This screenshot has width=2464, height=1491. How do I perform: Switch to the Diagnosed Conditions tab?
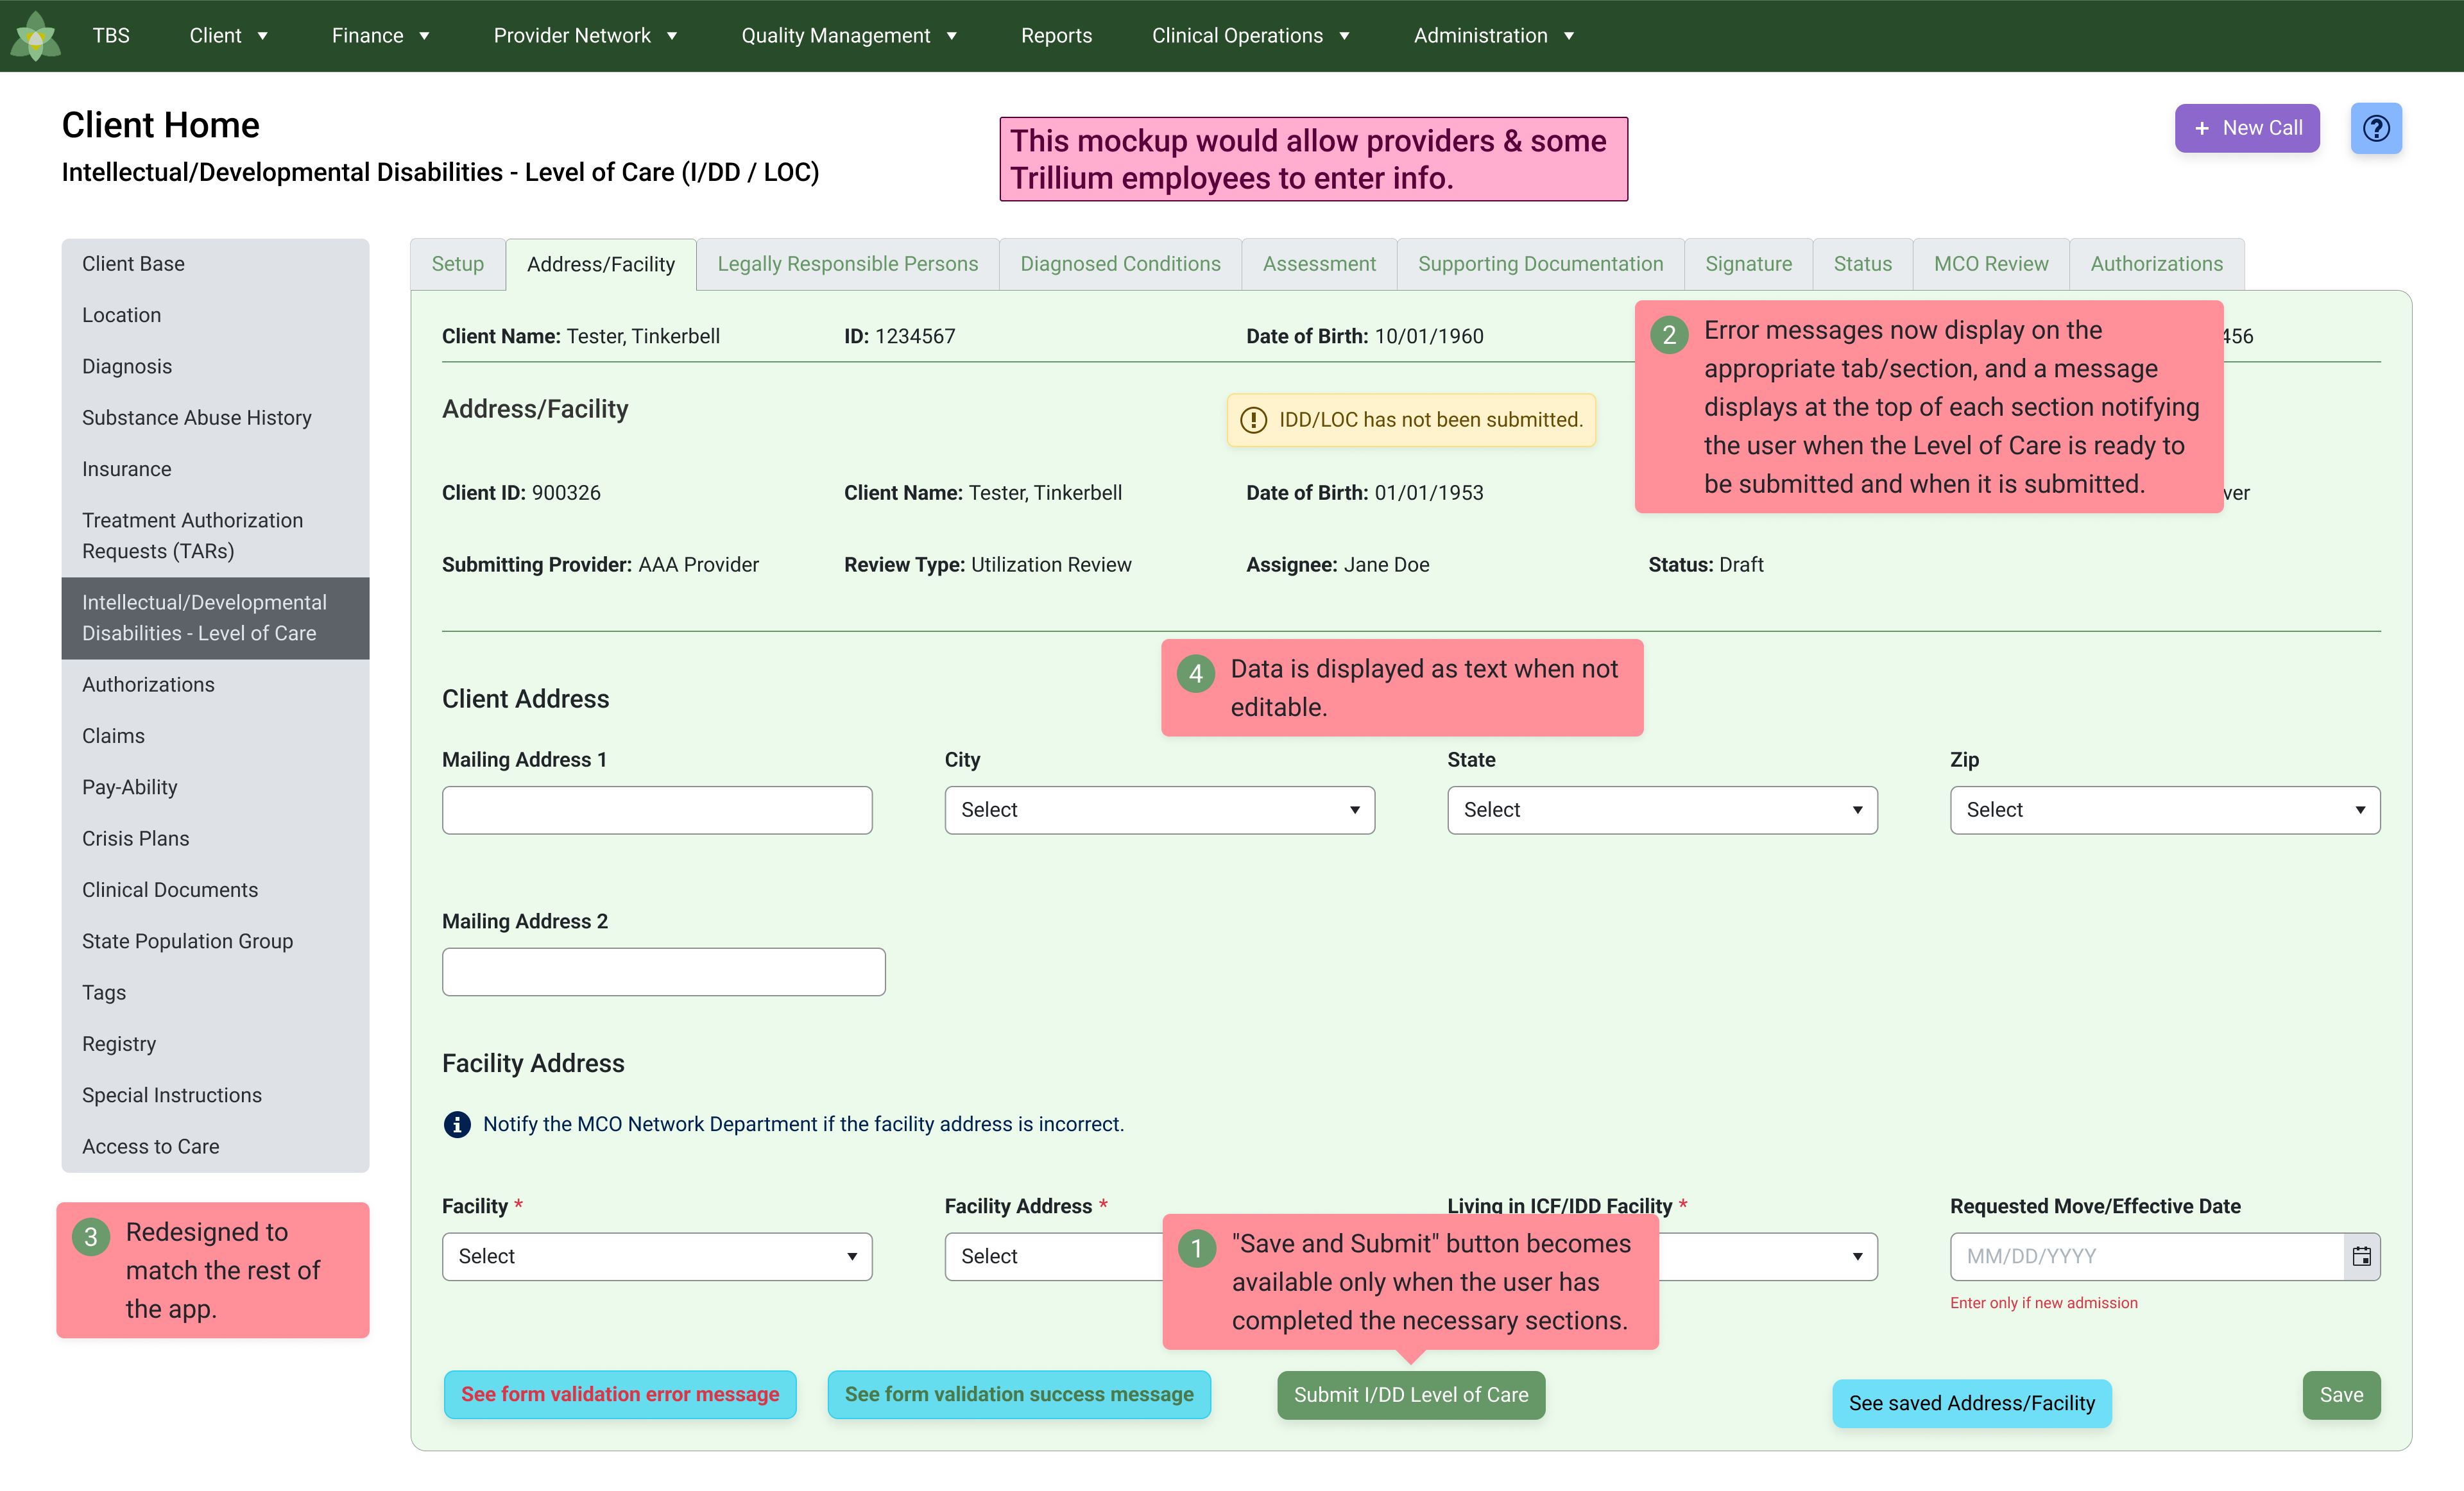(x=1120, y=264)
